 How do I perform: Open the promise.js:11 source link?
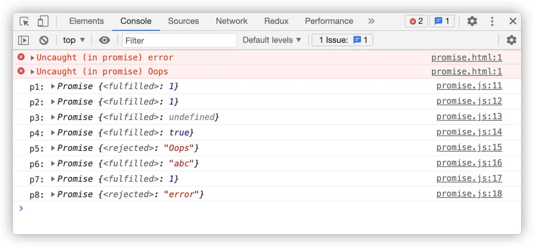pyautogui.click(x=469, y=86)
